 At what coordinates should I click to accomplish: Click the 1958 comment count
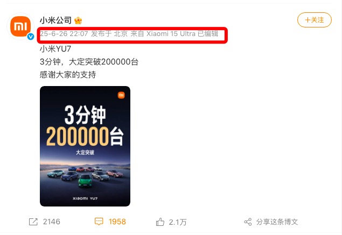point(117,222)
